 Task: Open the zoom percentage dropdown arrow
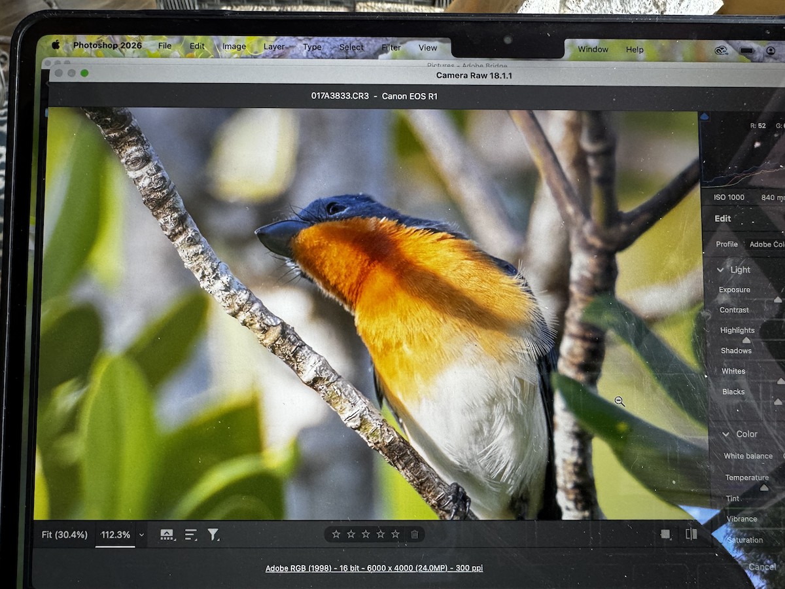point(141,535)
